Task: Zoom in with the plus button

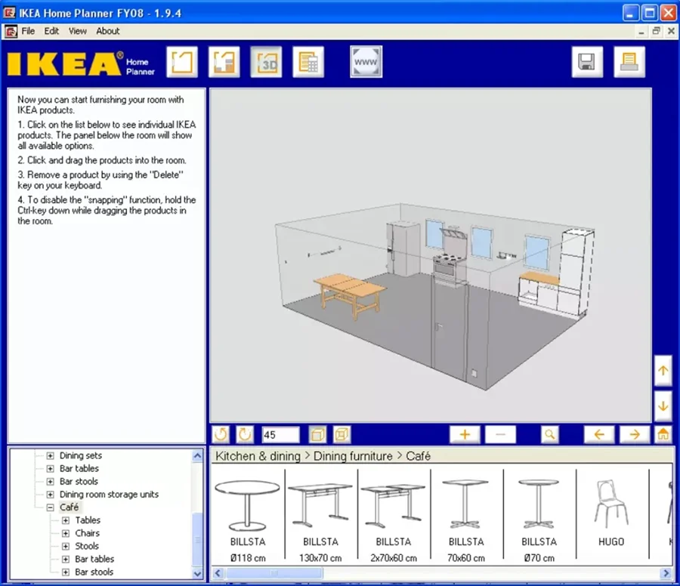Action: [x=465, y=434]
